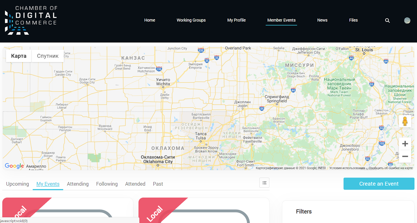Switch to the Attending tab
Viewport: 417px width, 223px height.
tap(78, 184)
